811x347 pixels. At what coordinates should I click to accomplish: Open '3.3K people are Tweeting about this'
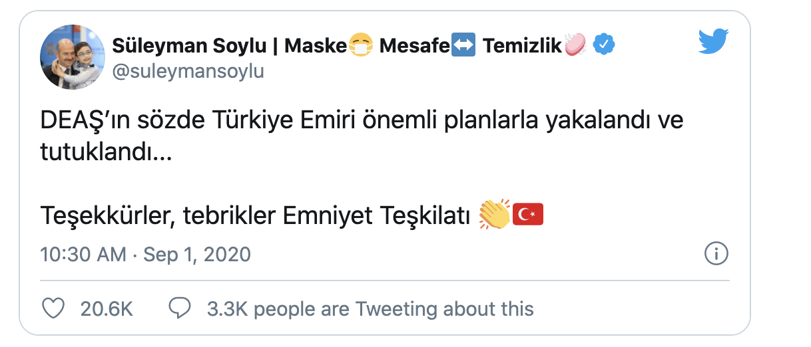pos(370,308)
